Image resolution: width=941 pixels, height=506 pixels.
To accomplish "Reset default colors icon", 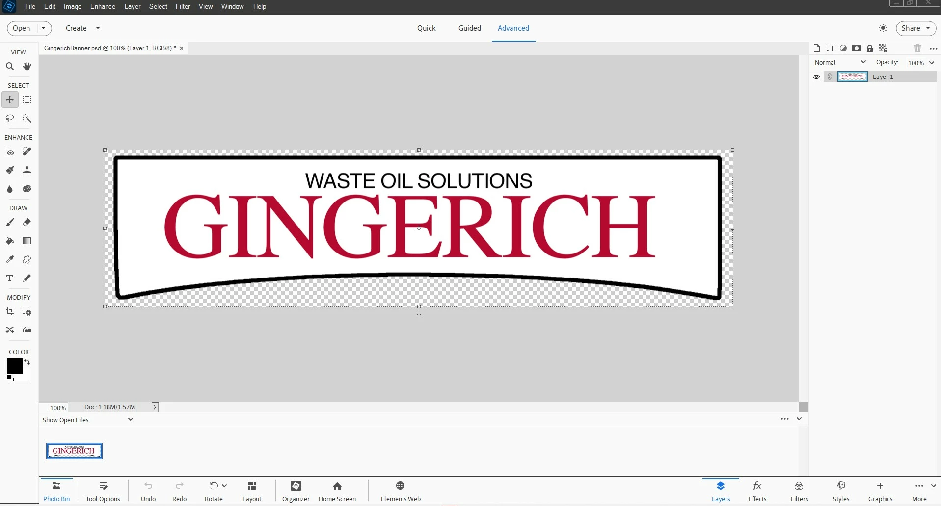I will click(10, 378).
